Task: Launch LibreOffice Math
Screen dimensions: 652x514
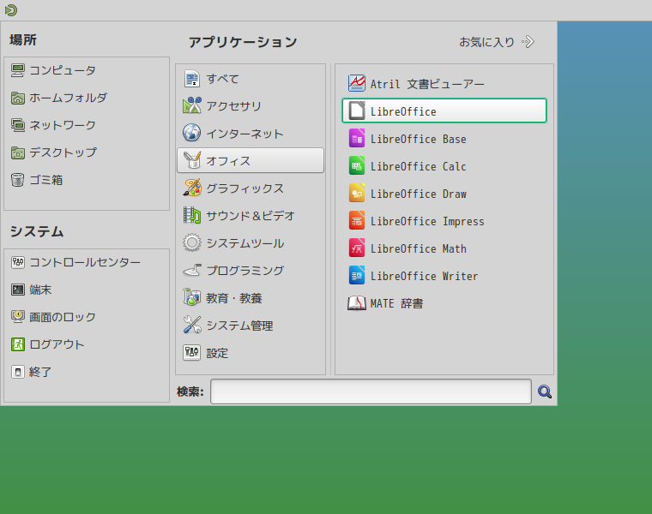Action: (x=444, y=248)
